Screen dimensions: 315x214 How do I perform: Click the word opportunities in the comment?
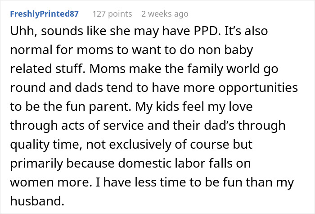258,88
